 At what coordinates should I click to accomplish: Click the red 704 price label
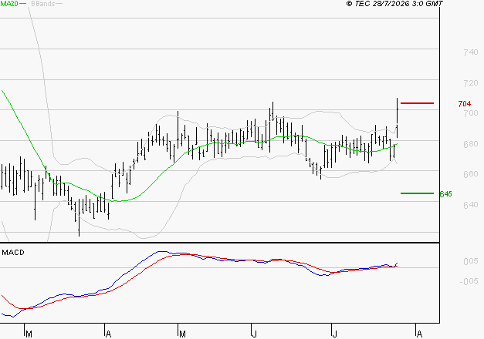pos(465,104)
